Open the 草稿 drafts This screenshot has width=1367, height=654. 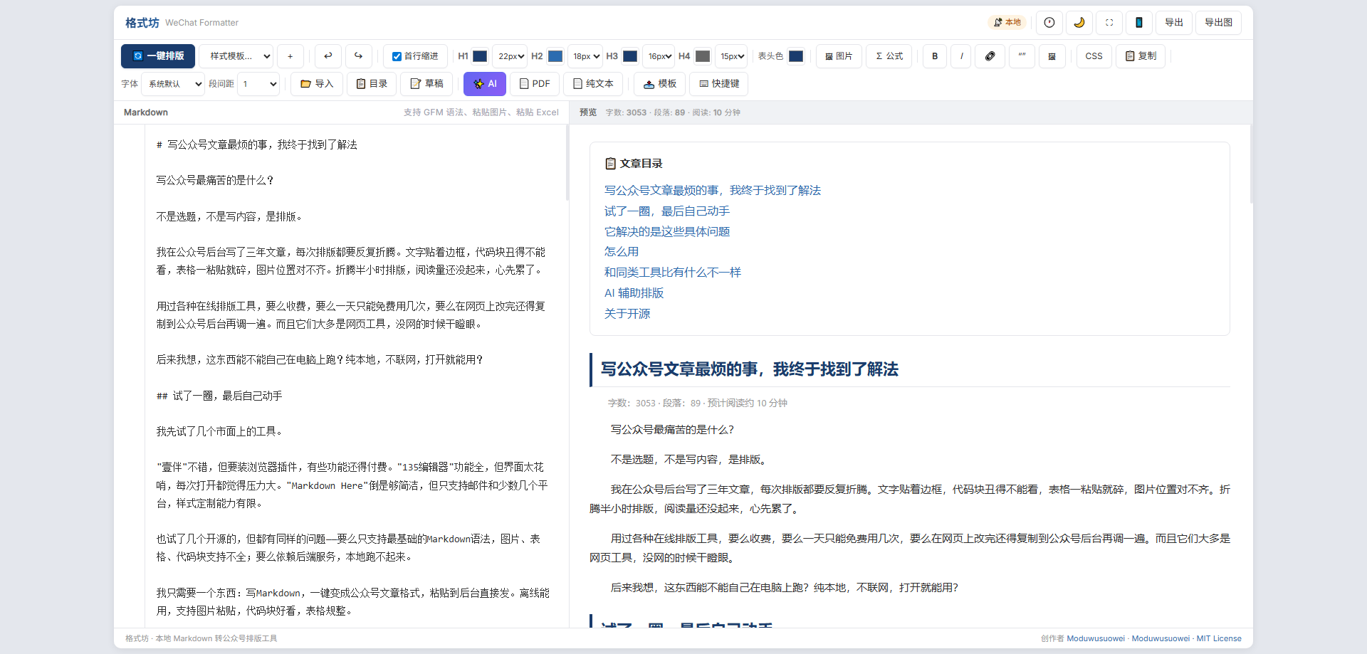[x=426, y=84]
